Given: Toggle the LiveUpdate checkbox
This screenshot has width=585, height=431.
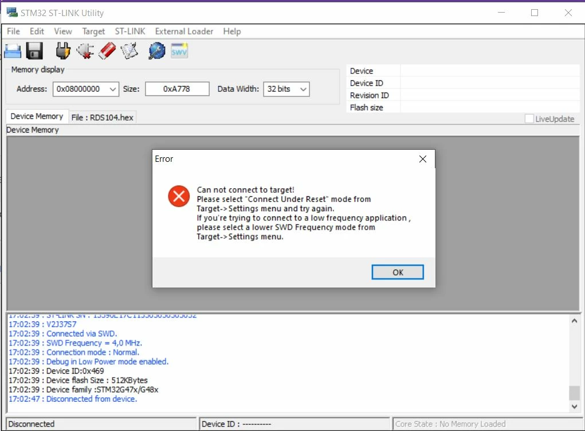Looking at the screenshot, I should 529,119.
